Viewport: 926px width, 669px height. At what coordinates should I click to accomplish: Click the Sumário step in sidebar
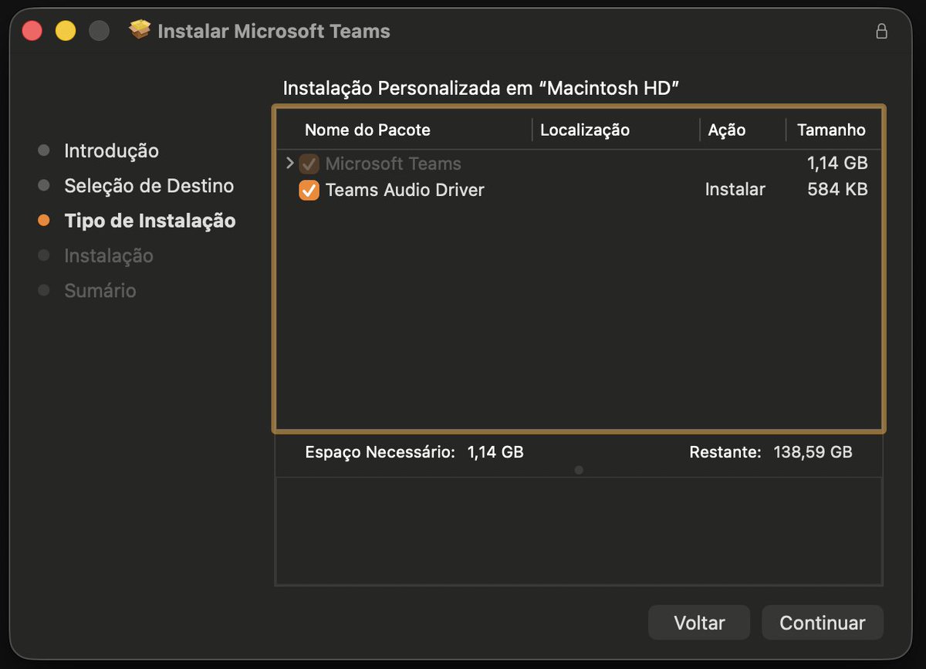100,291
